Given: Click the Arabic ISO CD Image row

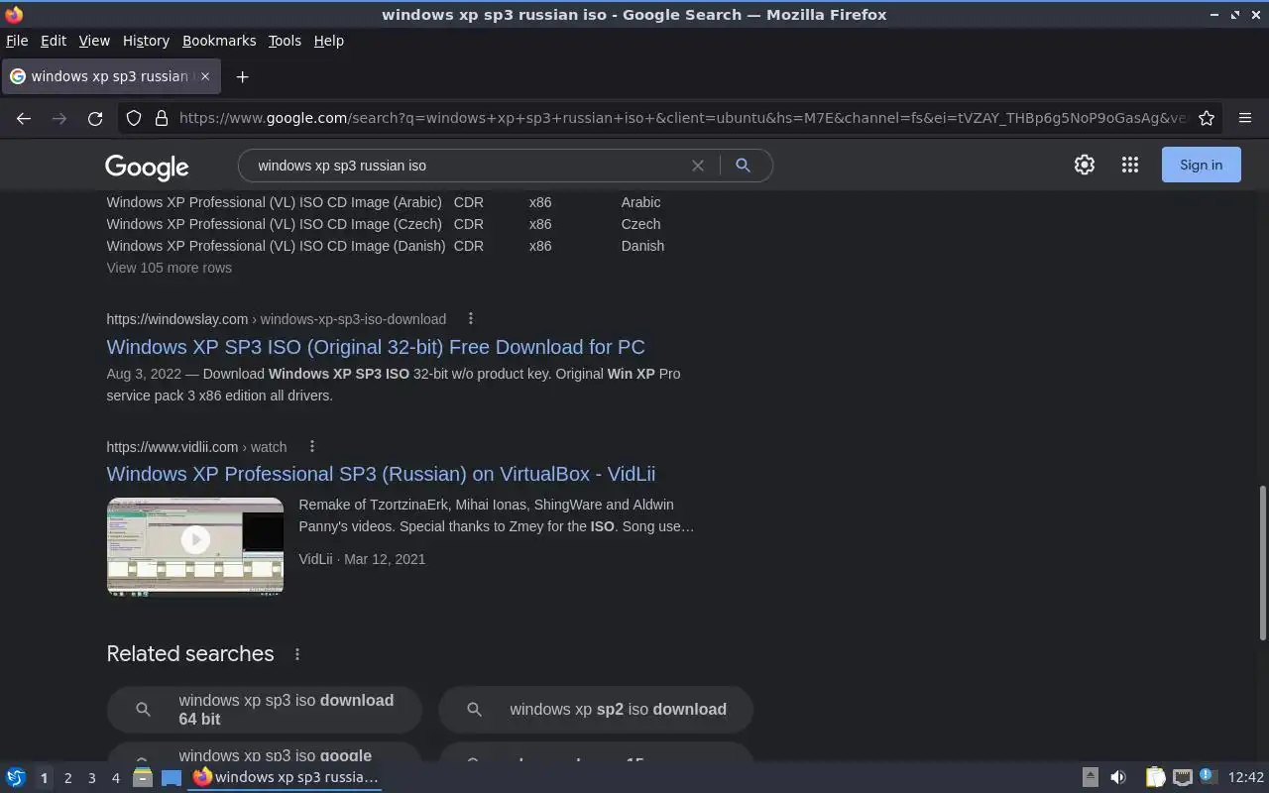Looking at the screenshot, I should click(386, 202).
